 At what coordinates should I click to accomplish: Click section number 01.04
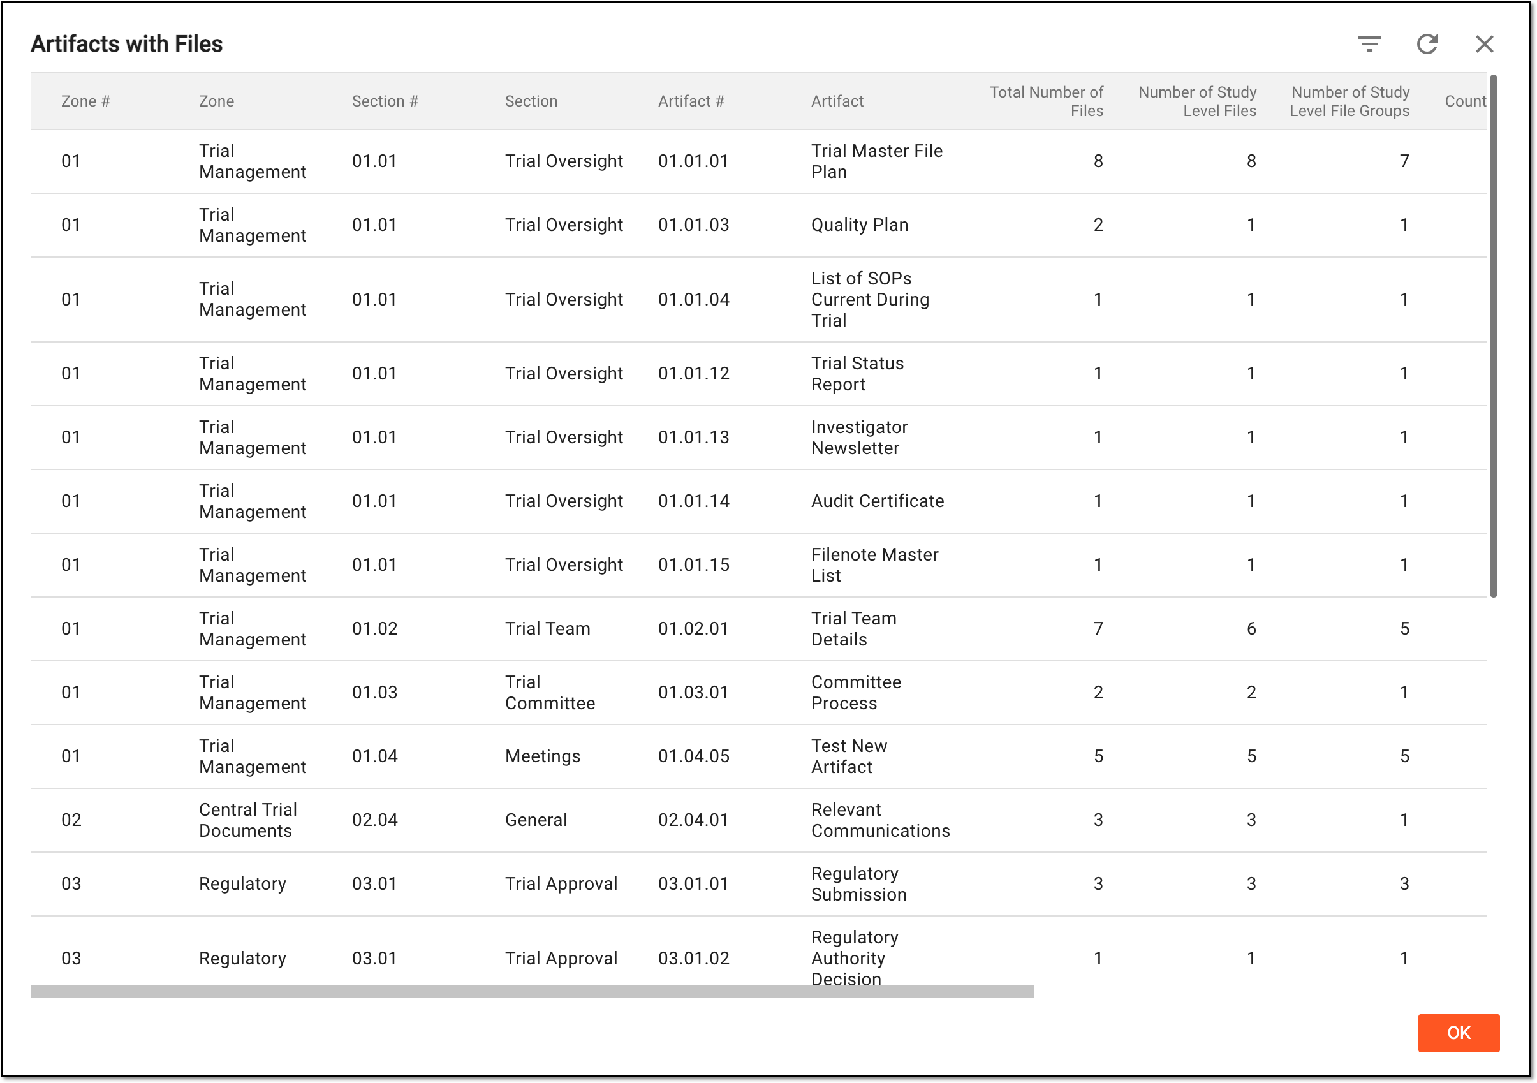pos(375,756)
